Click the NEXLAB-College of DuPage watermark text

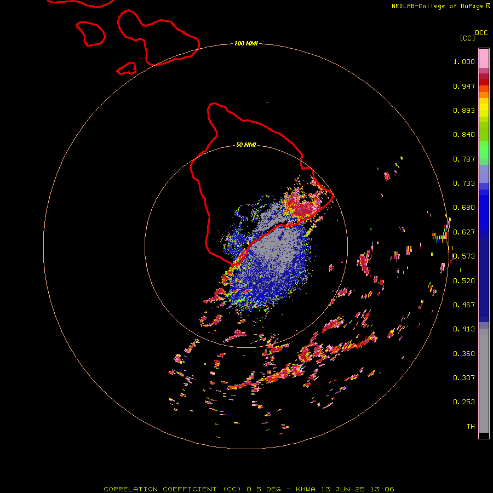coord(441,6)
